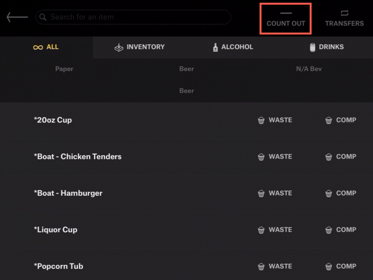Click waste icon for *Boat - Chicken Tenders

click(261, 157)
